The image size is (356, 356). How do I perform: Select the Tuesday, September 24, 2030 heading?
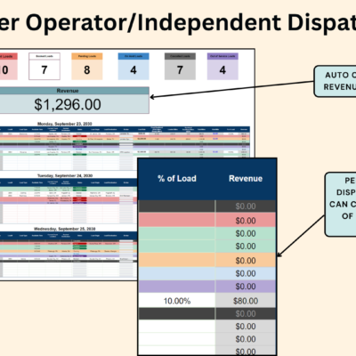[x=65, y=175]
